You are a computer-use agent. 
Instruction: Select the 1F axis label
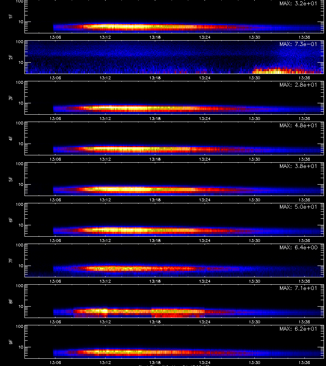11,16
